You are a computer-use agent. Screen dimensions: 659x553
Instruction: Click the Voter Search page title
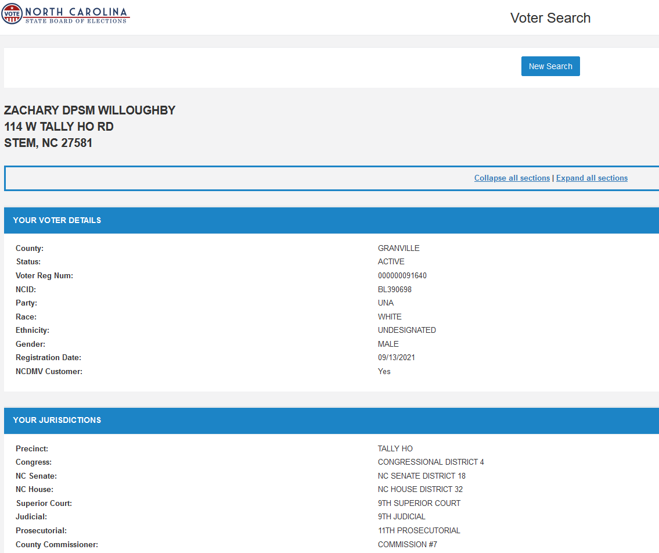click(x=550, y=18)
